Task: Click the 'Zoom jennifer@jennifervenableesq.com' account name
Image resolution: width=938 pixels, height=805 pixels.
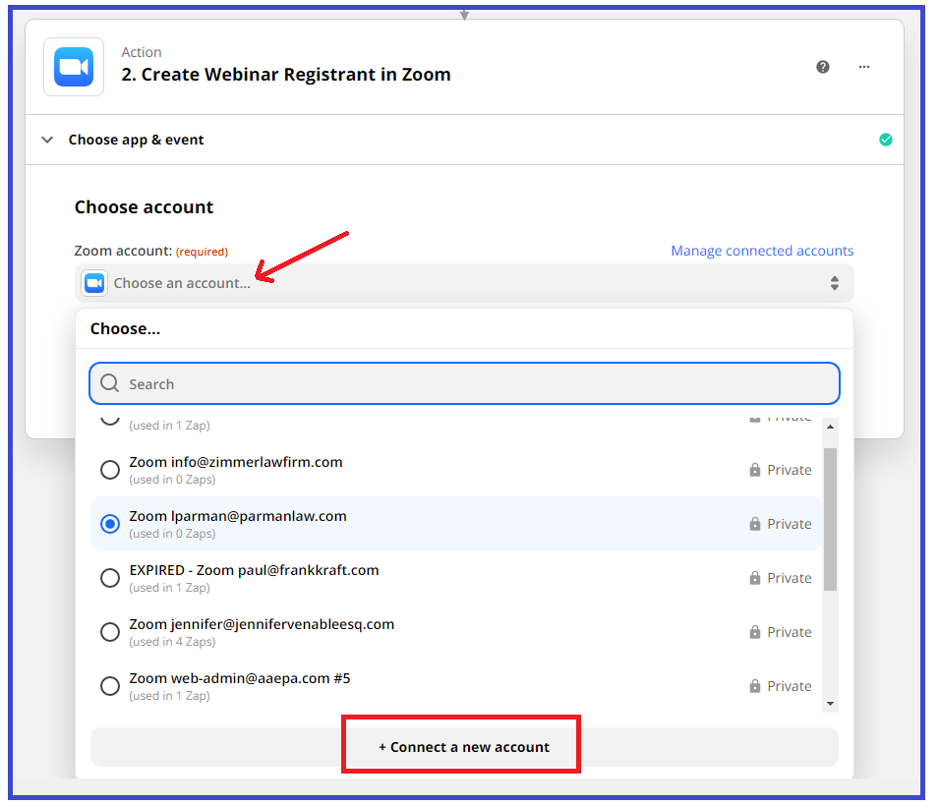Action: pyautogui.click(x=262, y=624)
